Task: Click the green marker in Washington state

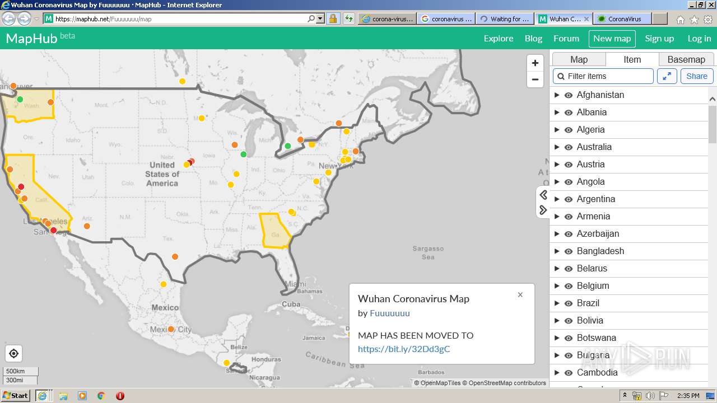Action: click(20, 100)
